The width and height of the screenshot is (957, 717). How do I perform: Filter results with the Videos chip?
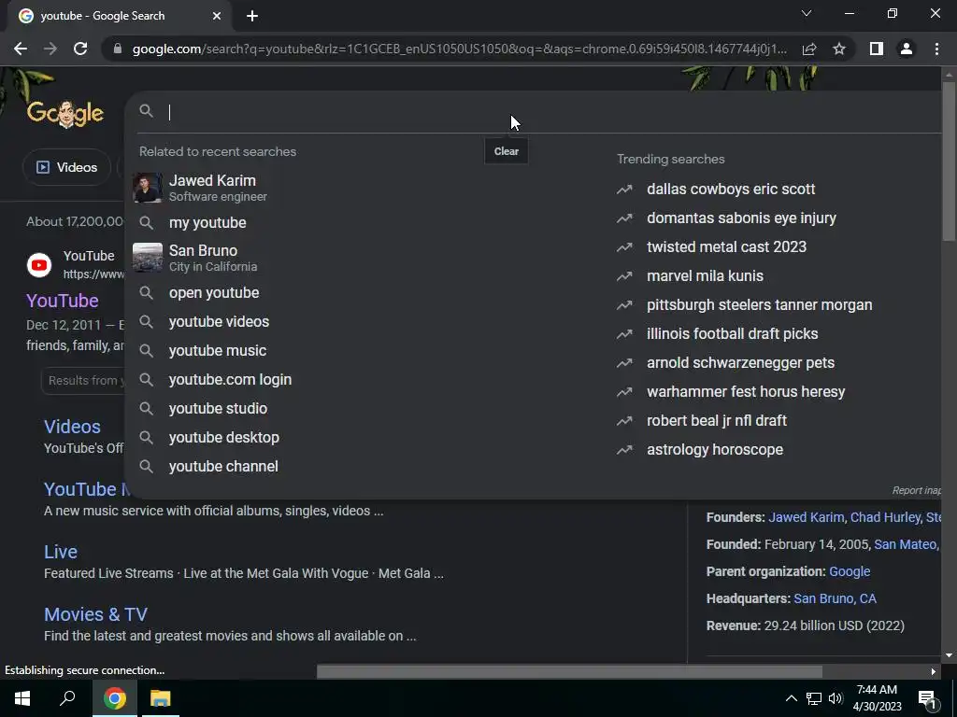point(66,167)
